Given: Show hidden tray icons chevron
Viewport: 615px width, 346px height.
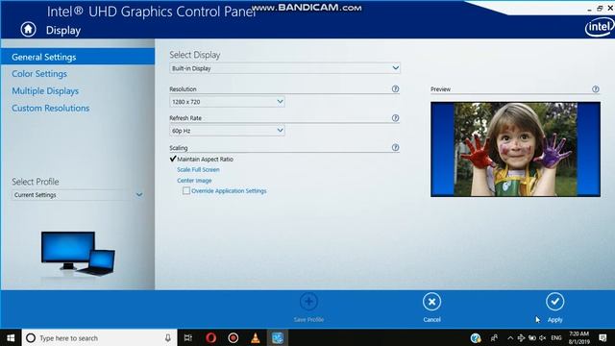Looking at the screenshot, I should click(x=510, y=337).
